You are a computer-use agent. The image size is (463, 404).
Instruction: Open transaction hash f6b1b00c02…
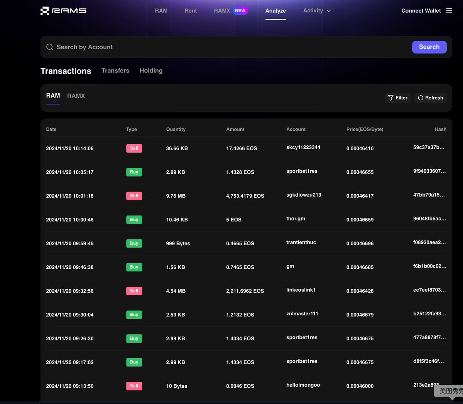pyautogui.click(x=430, y=266)
